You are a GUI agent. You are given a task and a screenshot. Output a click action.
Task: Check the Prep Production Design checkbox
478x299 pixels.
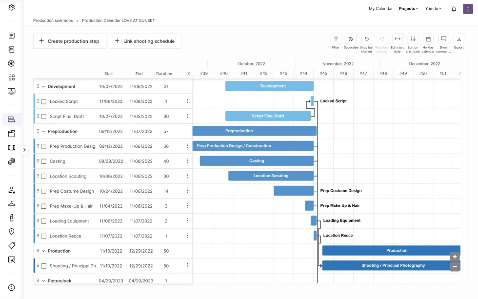(44, 146)
